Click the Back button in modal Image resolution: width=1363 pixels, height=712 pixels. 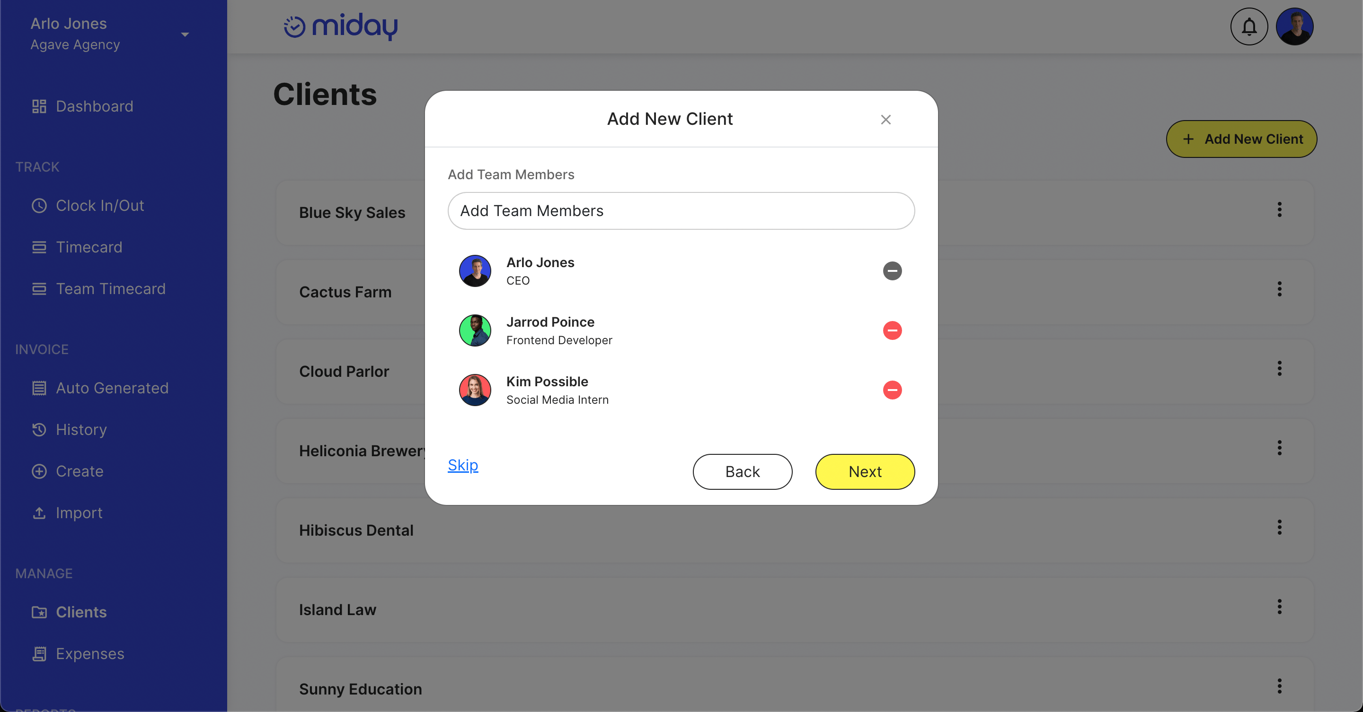click(742, 472)
